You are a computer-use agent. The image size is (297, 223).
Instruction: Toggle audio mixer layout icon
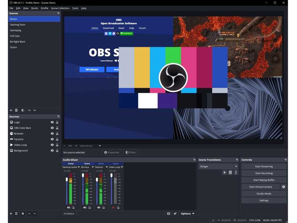point(169,213)
